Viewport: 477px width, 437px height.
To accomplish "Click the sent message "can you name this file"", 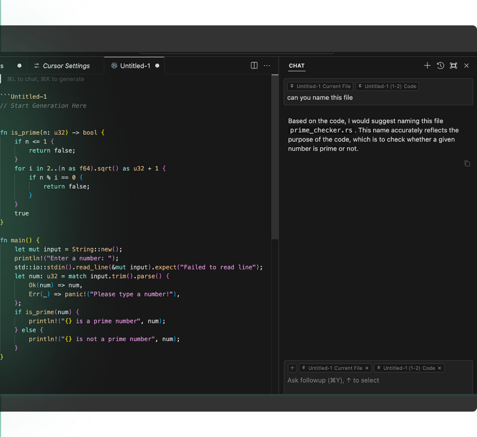I will (x=320, y=98).
